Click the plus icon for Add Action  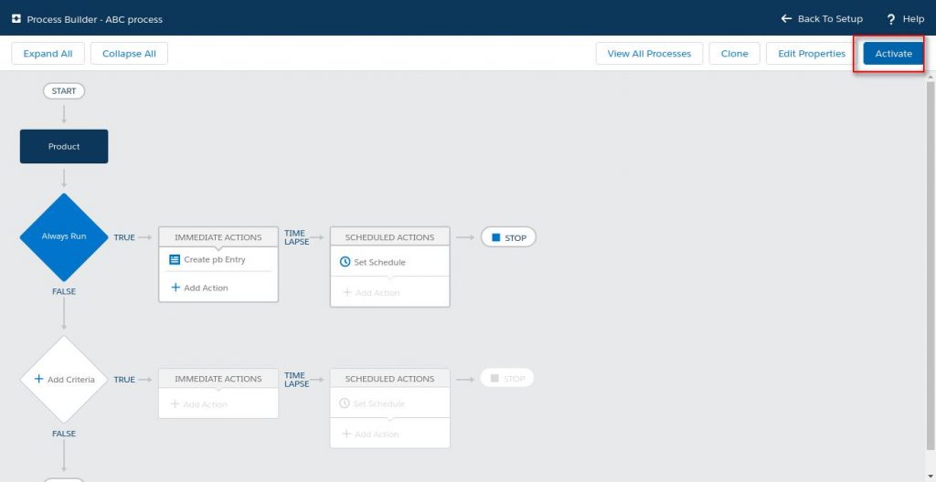pyautogui.click(x=175, y=288)
